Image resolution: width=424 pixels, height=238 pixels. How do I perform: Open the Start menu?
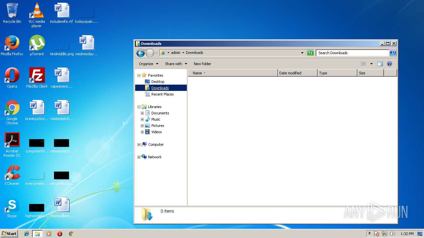pos(9,234)
